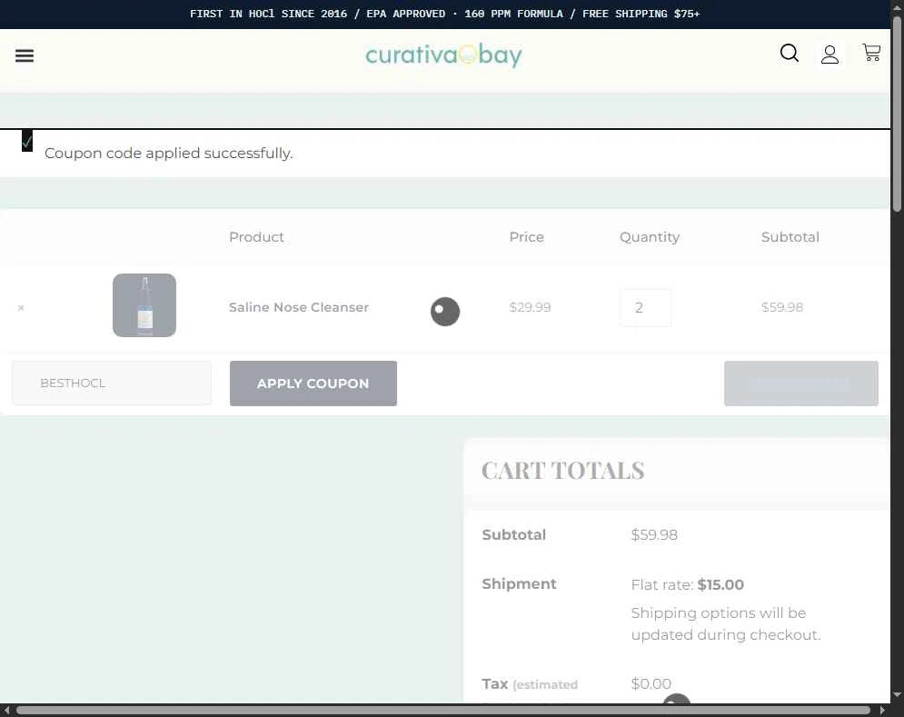Click the Curativa Bay logo

pyautogui.click(x=444, y=55)
